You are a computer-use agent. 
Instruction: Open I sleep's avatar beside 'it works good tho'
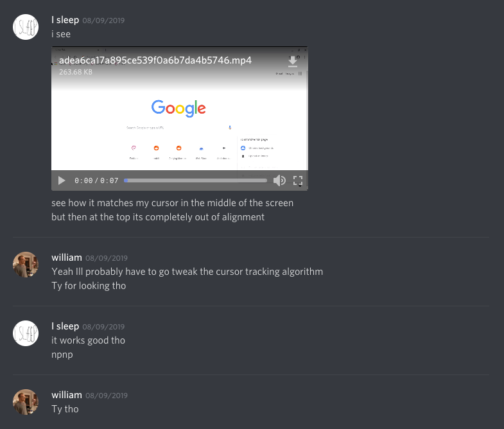(x=26, y=333)
